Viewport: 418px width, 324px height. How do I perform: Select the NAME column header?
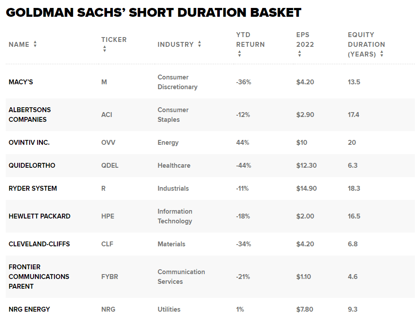19,45
